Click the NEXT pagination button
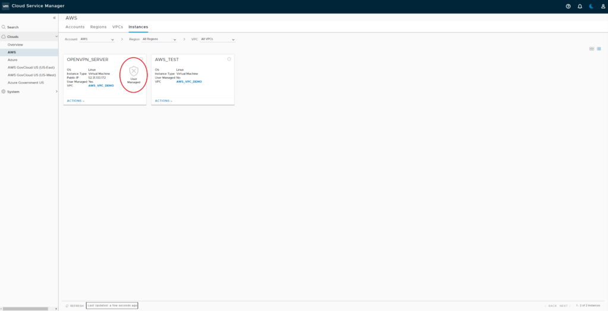 coord(565,306)
